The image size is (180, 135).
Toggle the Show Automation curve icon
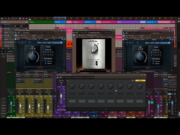[x=13, y=19]
